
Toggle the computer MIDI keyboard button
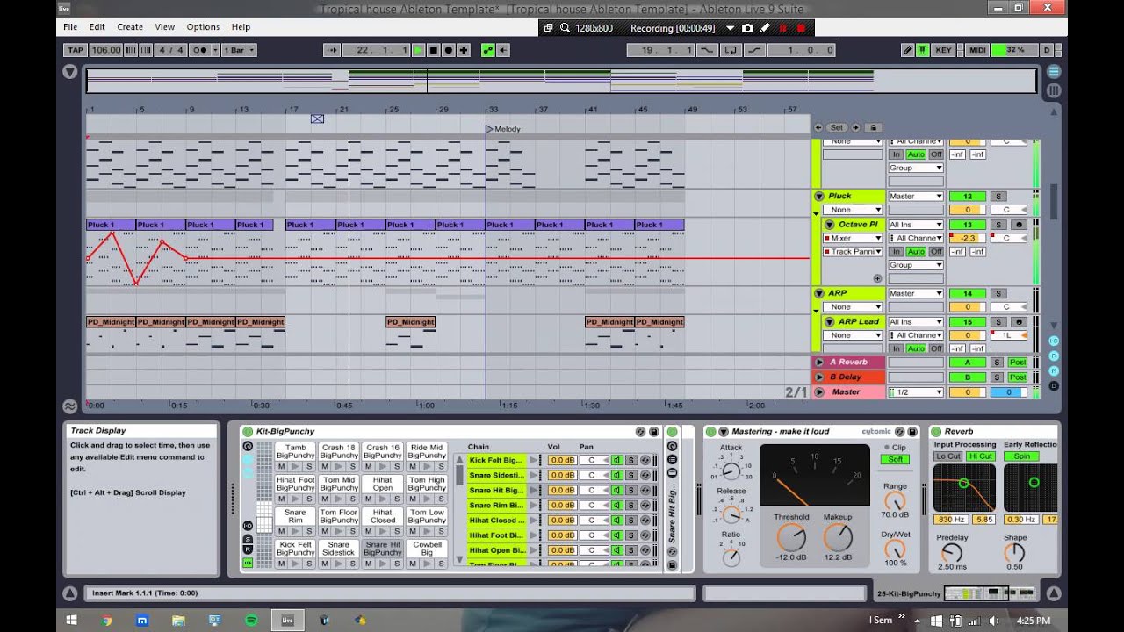point(922,50)
